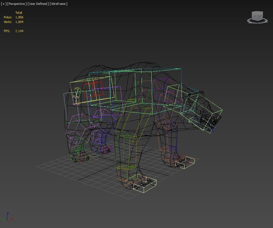This screenshot has height=228, width=273.
Task: Click the Verts count value 1,604
Action: pos(19,22)
